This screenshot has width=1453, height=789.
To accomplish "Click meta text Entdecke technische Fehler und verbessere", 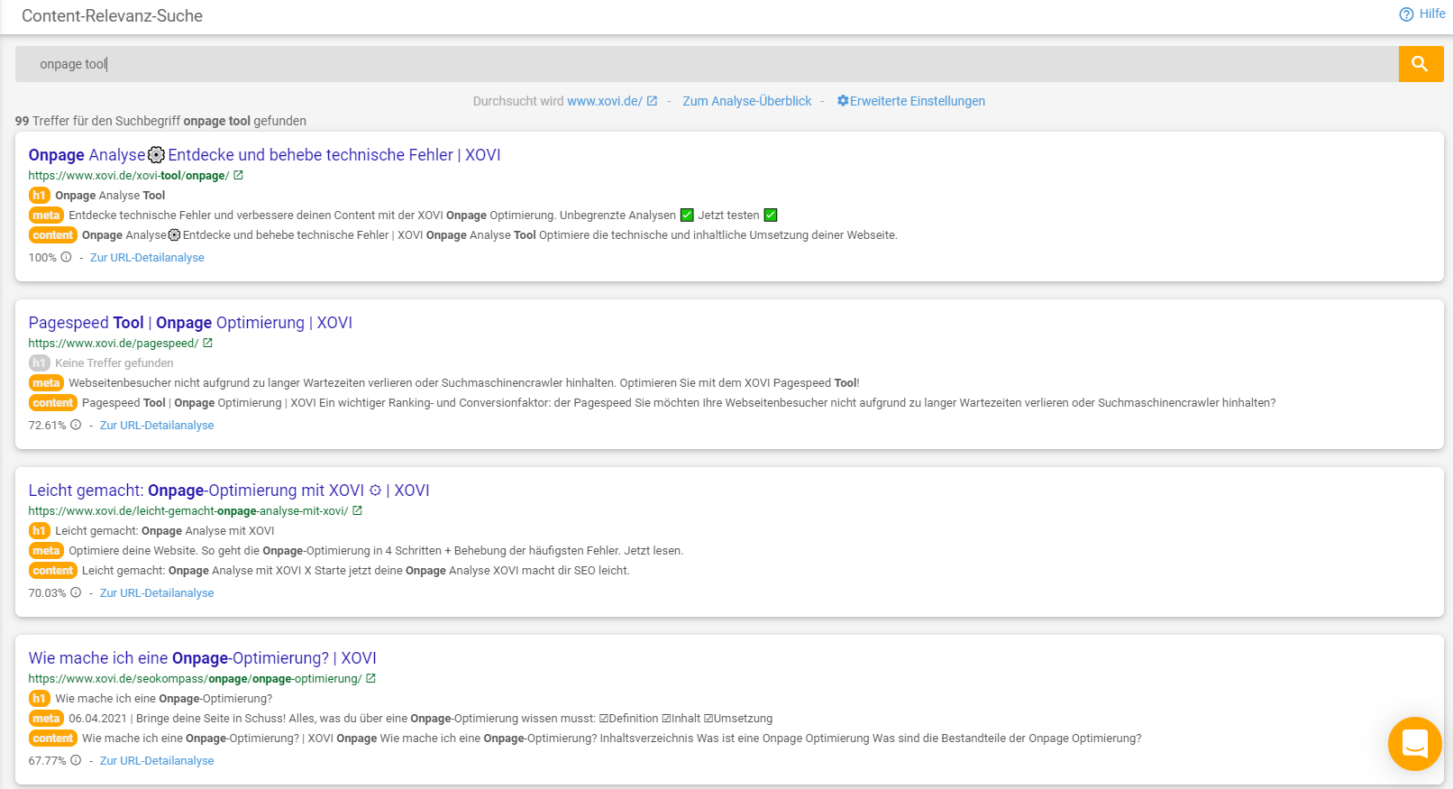I will (x=423, y=216).
